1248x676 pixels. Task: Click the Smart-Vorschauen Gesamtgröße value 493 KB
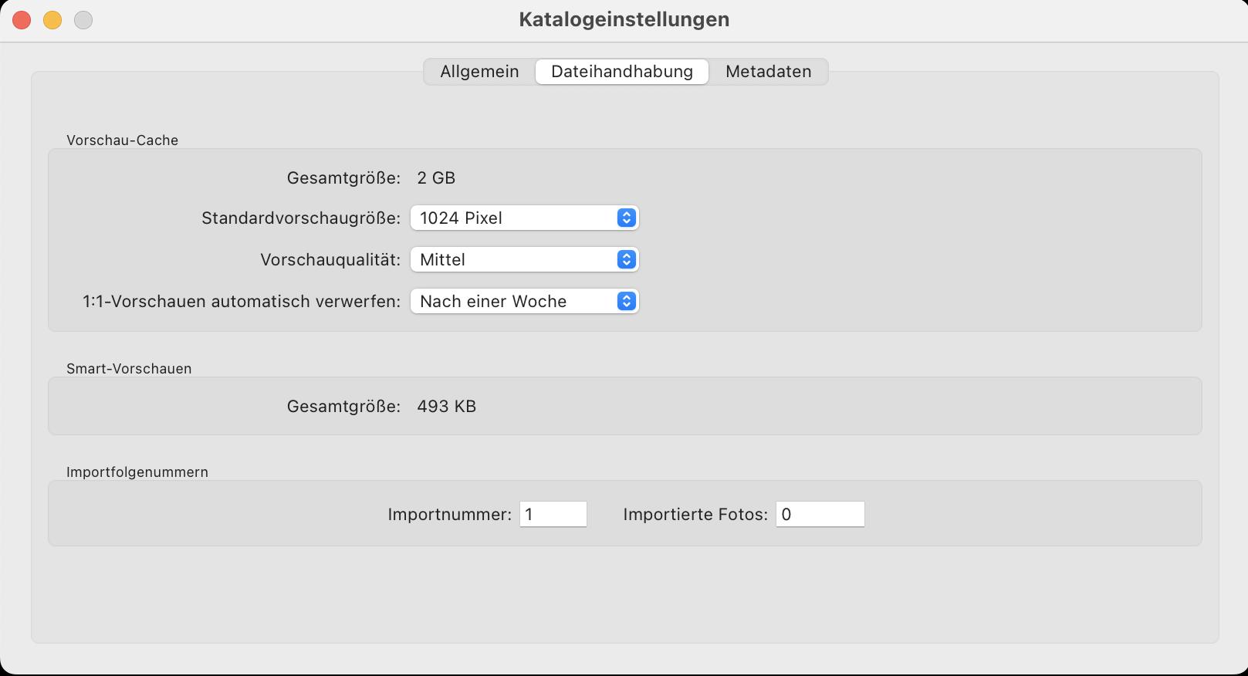[446, 406]
